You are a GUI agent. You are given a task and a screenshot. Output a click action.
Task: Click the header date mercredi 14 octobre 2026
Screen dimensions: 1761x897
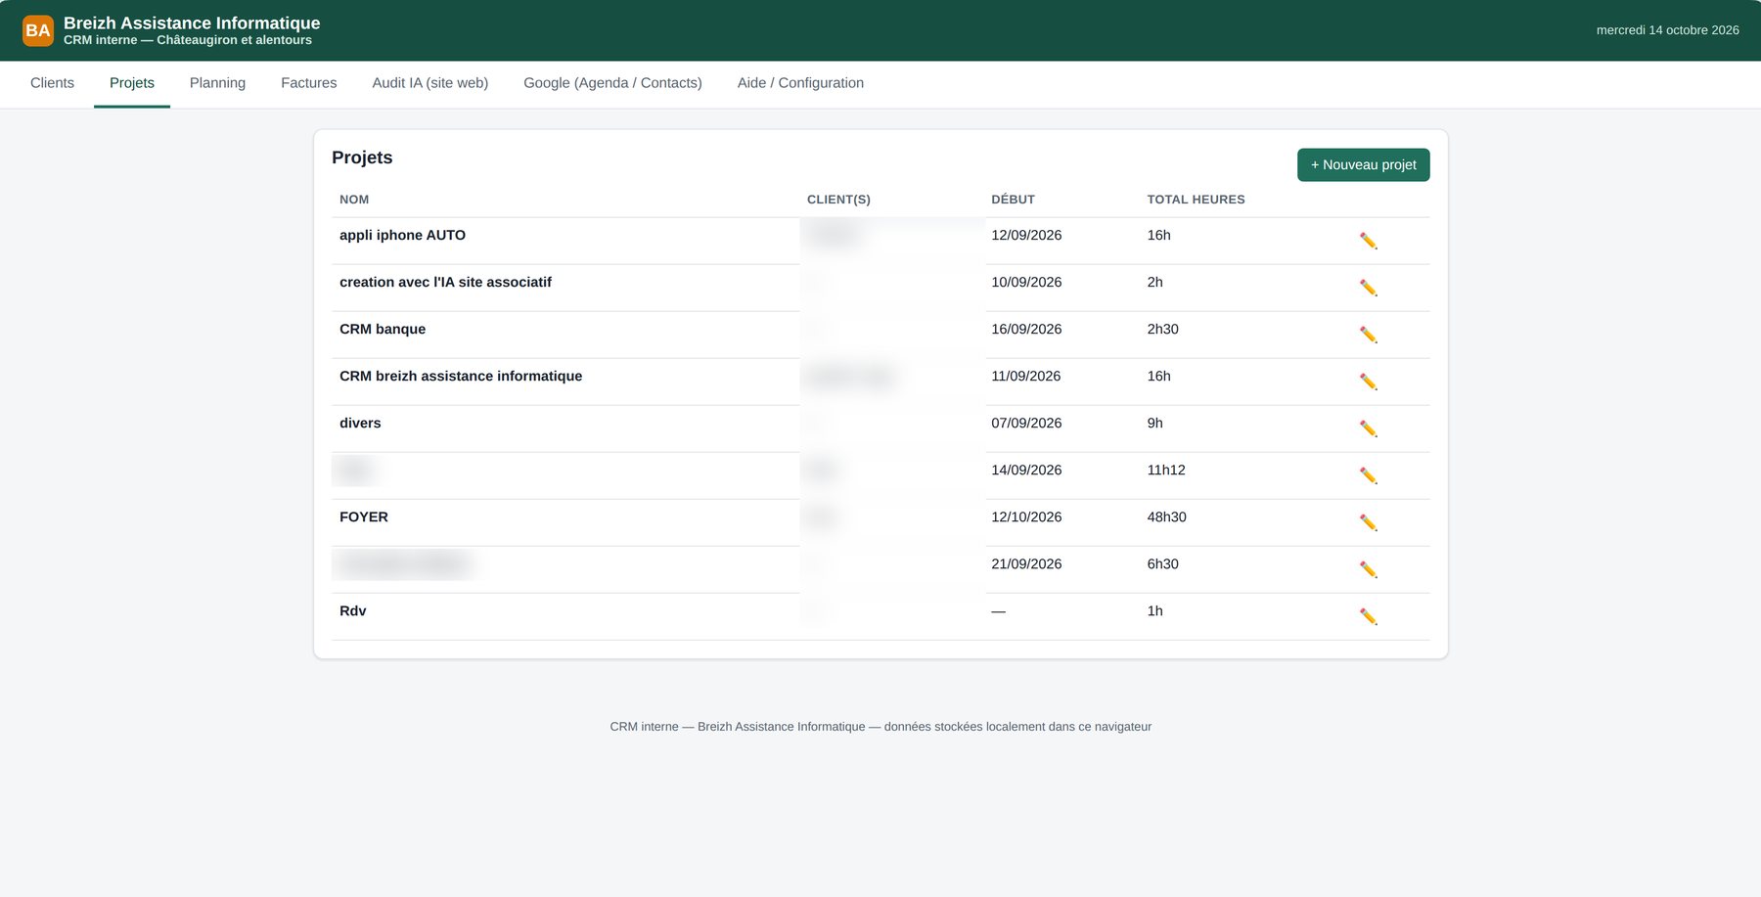click(1667, 30)
